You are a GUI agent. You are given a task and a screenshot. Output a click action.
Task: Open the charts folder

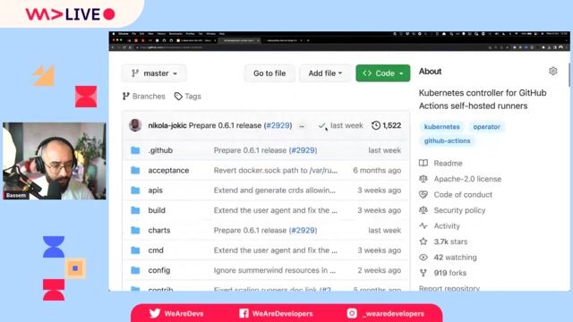pyautogui.click(x=159, y=231)
